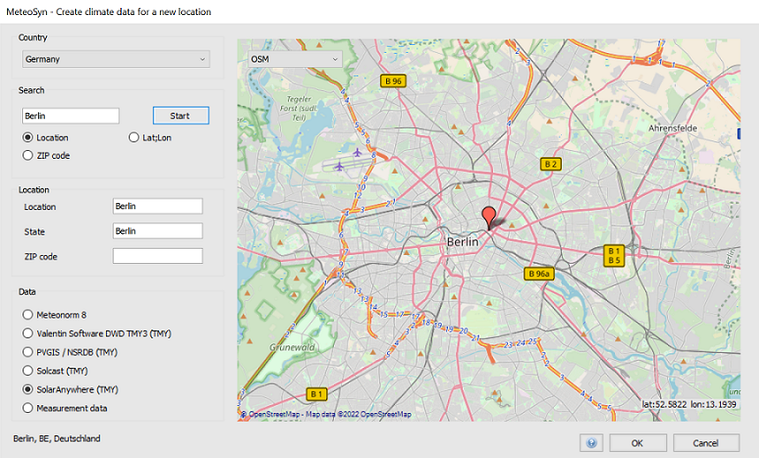Click the B 1 shield near Grunewald
The width and height of the screenshot is (759, 458).
[317, 394]
